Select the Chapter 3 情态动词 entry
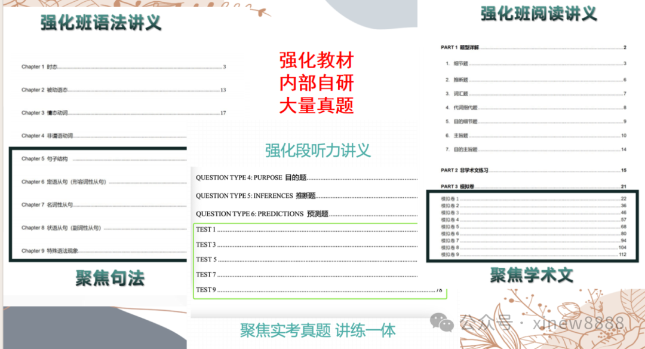Screen dimensions: 645x349 (x=44, y=113)
